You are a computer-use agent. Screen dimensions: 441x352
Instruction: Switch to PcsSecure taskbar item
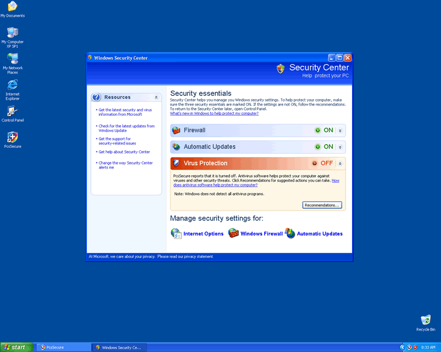[63, 347]
